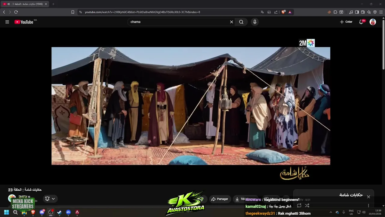
Task: Open Brave Rewards triangle icon
Action: click(290, 12)
